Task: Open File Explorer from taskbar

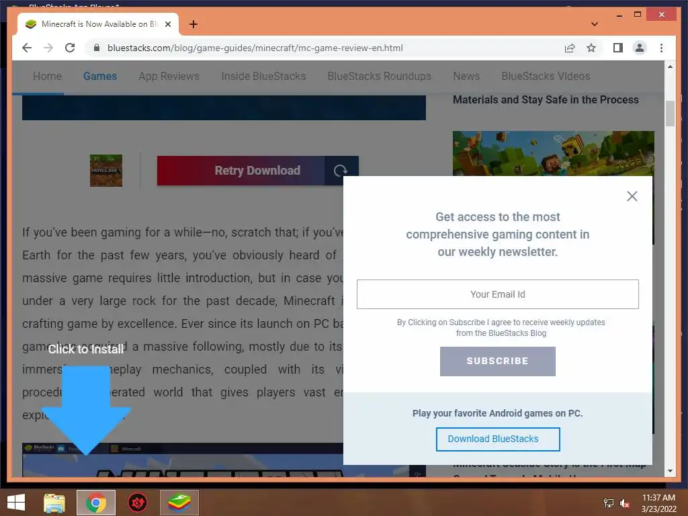Action: point(54,503)
